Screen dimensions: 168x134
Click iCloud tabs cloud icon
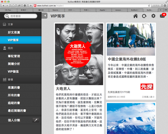13,6
